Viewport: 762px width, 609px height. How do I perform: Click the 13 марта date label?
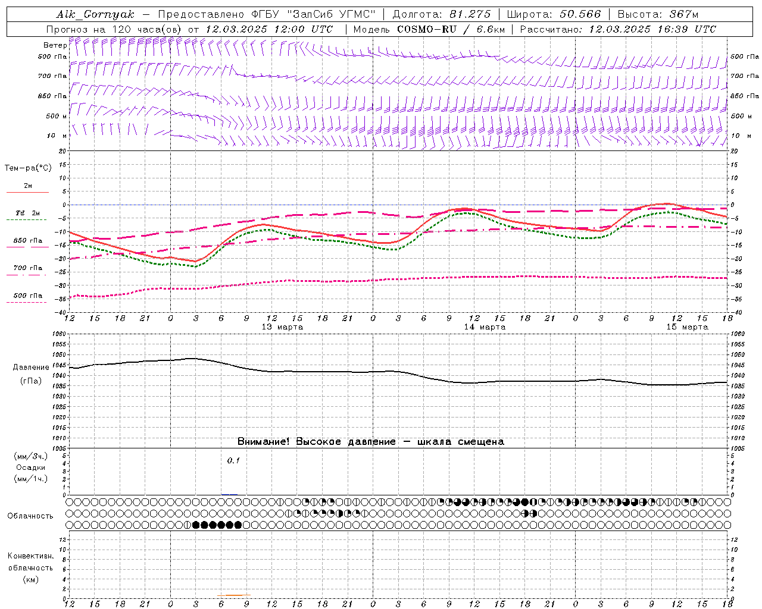point(282,327)
